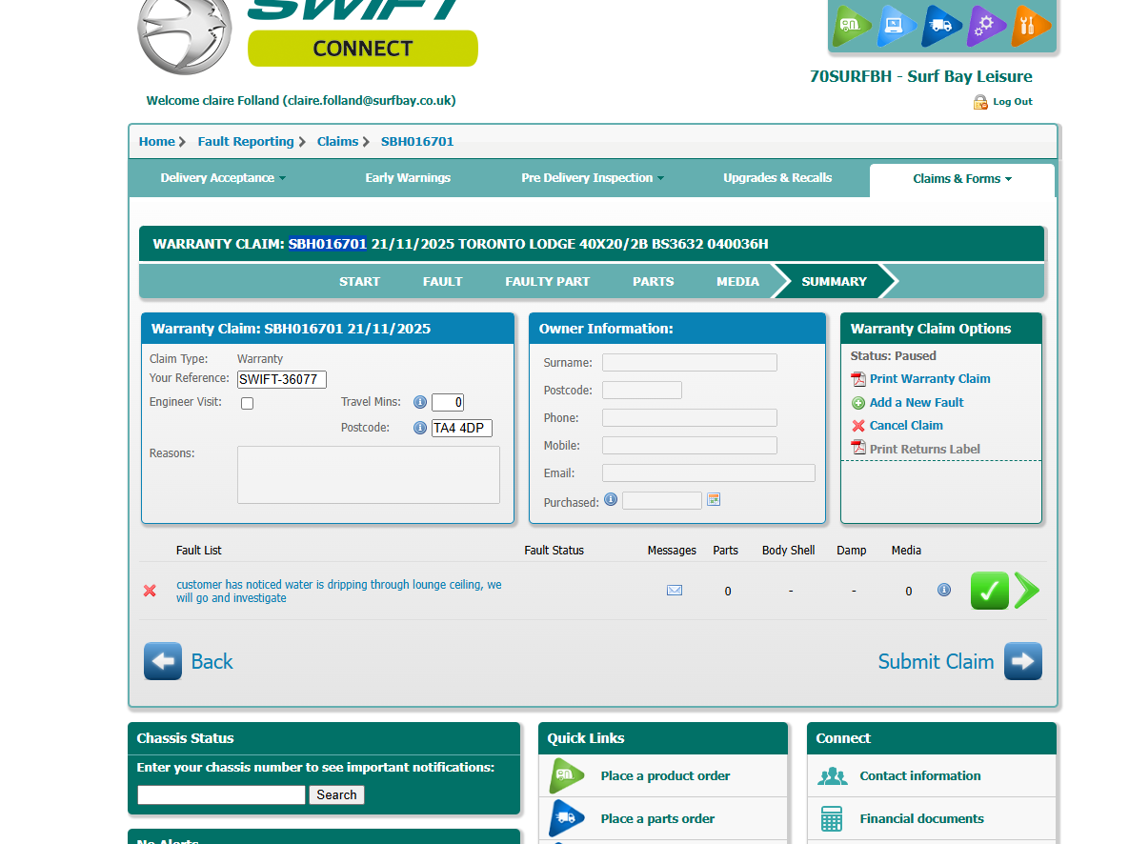Click the PDF icon beside Print Warranty Claim

pos(858,379)
